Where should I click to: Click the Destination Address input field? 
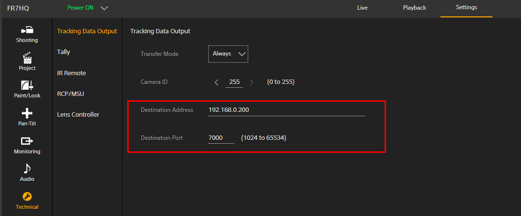click(x=286, y=110)
